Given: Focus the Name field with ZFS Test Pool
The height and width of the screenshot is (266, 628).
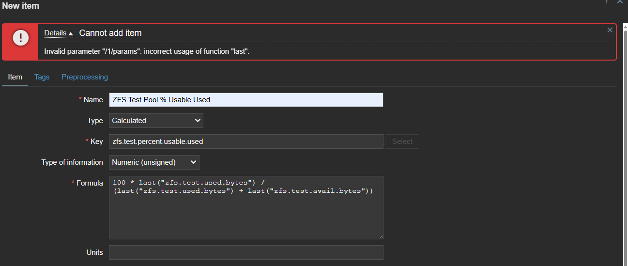Looking at the screenshot, I should 246,100.
